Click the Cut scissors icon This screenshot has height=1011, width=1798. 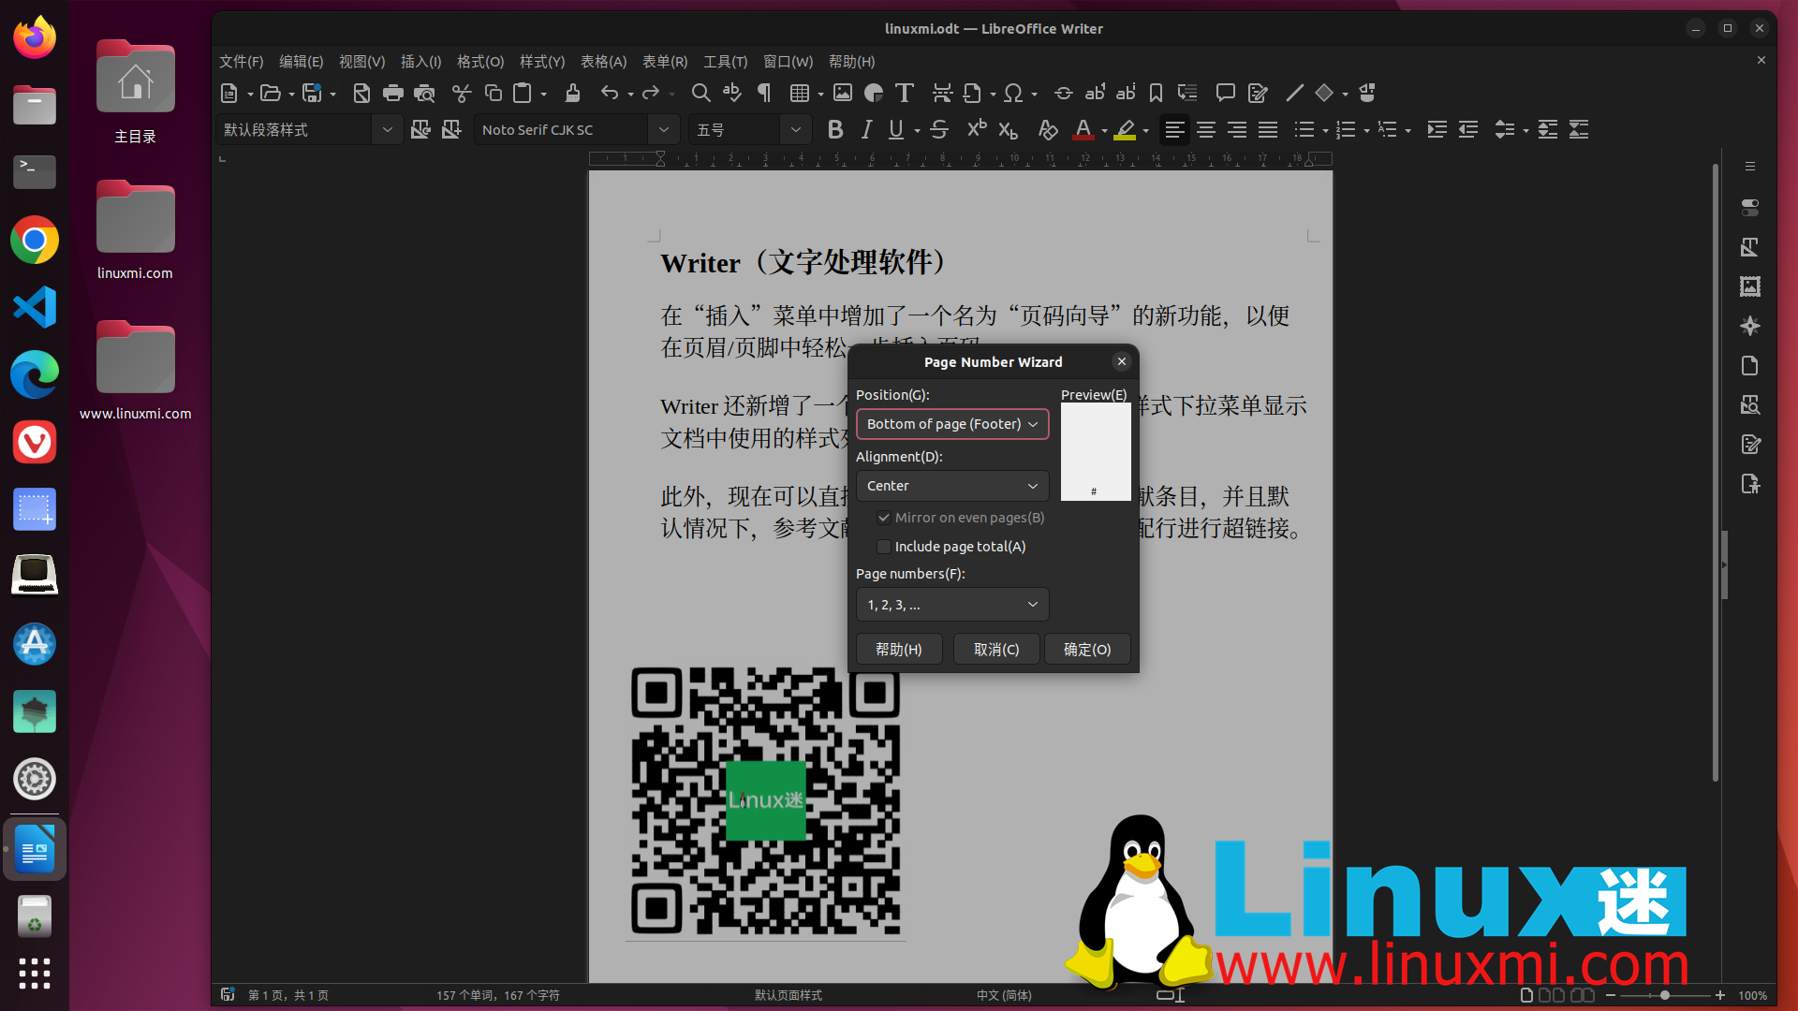point(462,93)
